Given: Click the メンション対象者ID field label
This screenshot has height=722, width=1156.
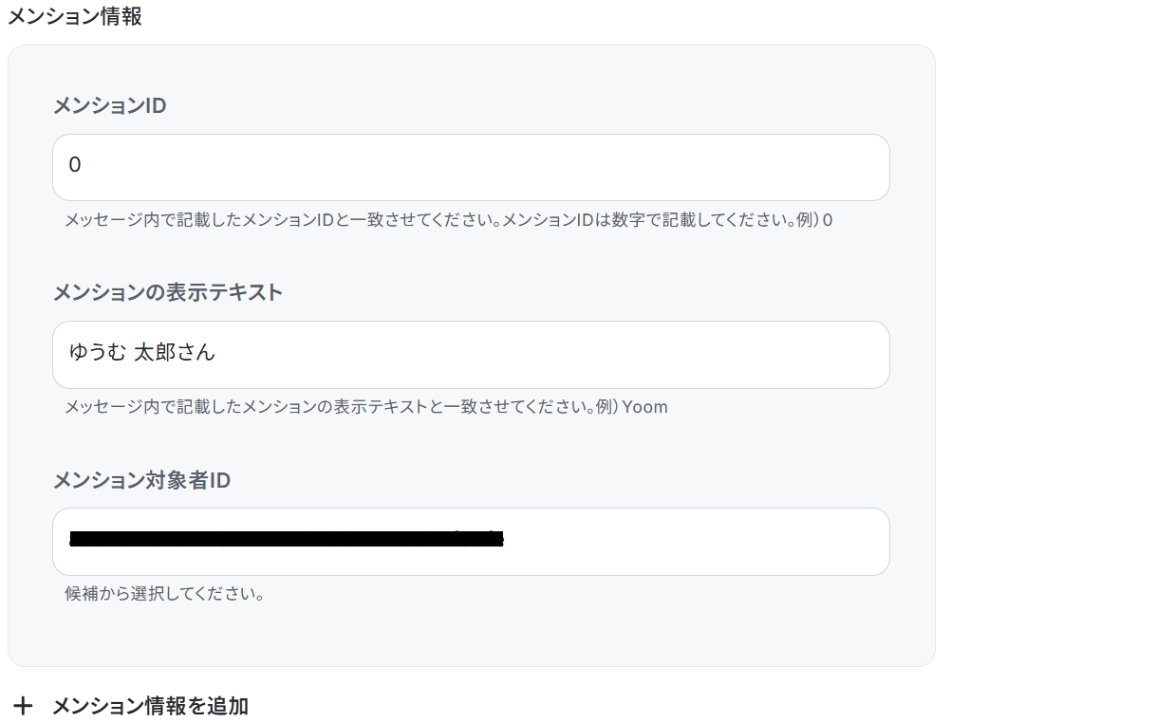Looking at the screenshot, I should (x=141, y=480).
